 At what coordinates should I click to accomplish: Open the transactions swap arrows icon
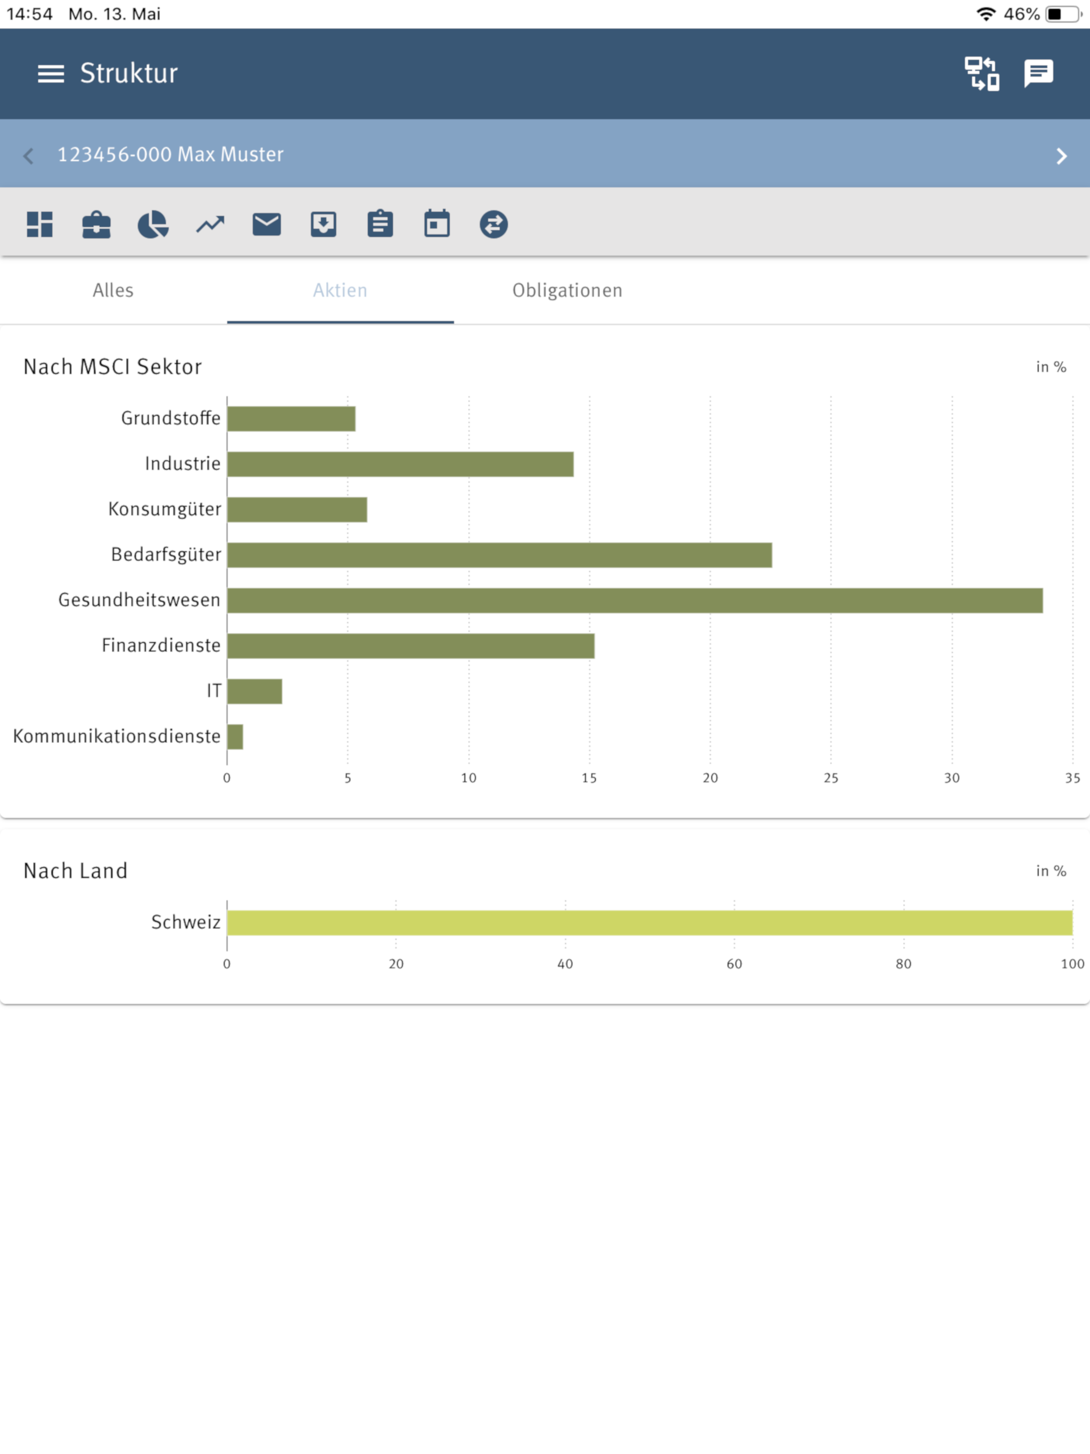tap(494, 224)
